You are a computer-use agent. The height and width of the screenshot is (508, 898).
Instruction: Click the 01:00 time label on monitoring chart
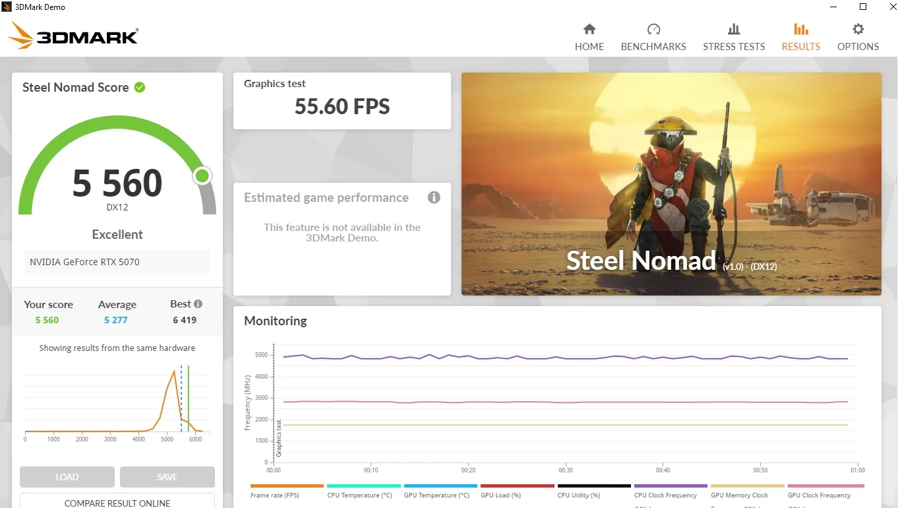pos(857,470)
